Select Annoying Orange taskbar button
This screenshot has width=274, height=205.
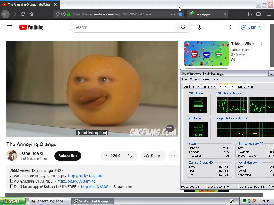(50, 201)
